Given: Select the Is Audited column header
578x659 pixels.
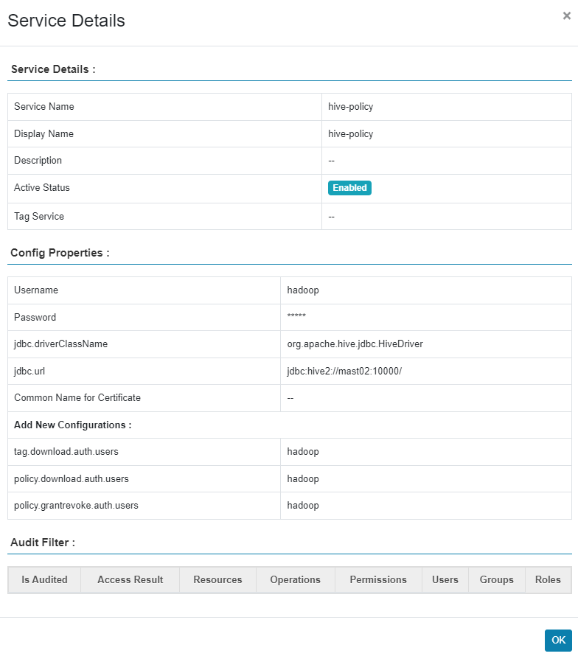Looking at the screenshot, I should [44, 579].
